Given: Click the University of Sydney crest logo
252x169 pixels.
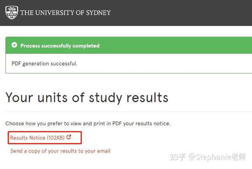Looking at the screenshot, I should coord(12,13).
